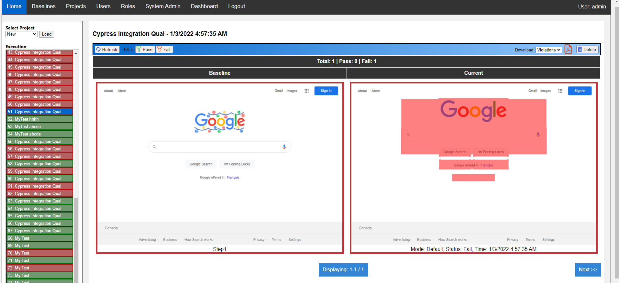Select execution 63. Cypress Integration Qual

39,201
